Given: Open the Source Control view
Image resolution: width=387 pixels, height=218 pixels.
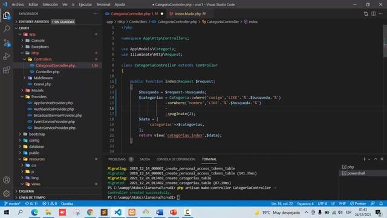Looking at the screenshot, I should (x=7, y=43).
